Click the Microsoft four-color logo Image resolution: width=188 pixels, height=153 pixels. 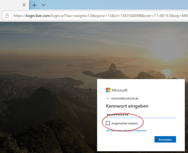click(108, 90)
